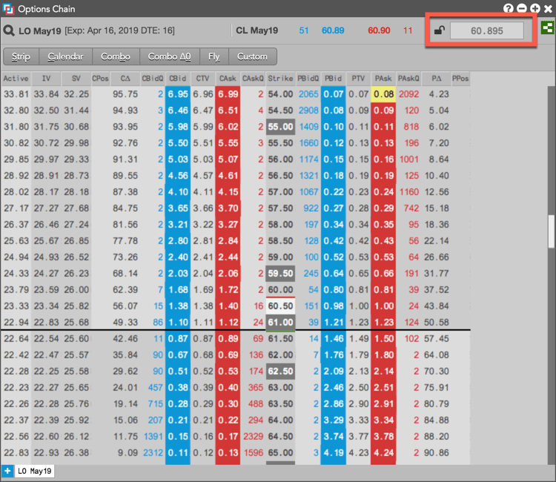
Task: Click the Combo strategy button
Action: [116, 57]
